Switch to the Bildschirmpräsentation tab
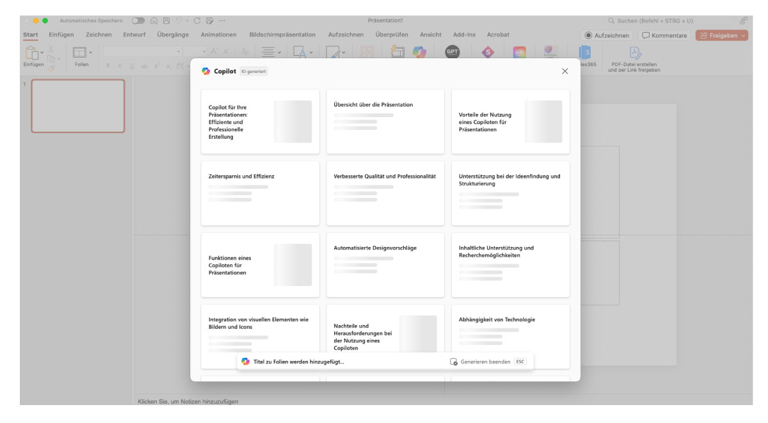 282,35
